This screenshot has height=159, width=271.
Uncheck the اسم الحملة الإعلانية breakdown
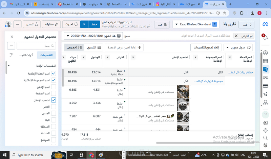54,73
